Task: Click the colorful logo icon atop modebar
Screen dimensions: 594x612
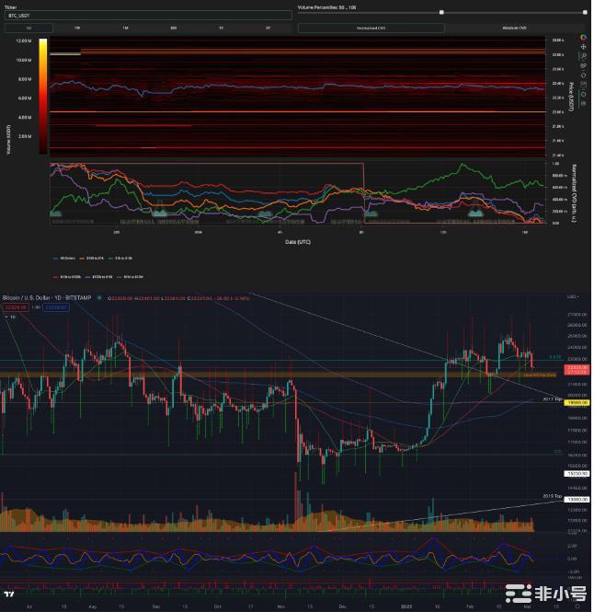Action: point(583,38)
